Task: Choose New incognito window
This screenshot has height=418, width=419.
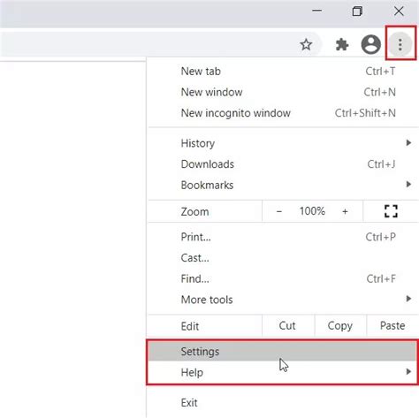Action: [283, 113]
